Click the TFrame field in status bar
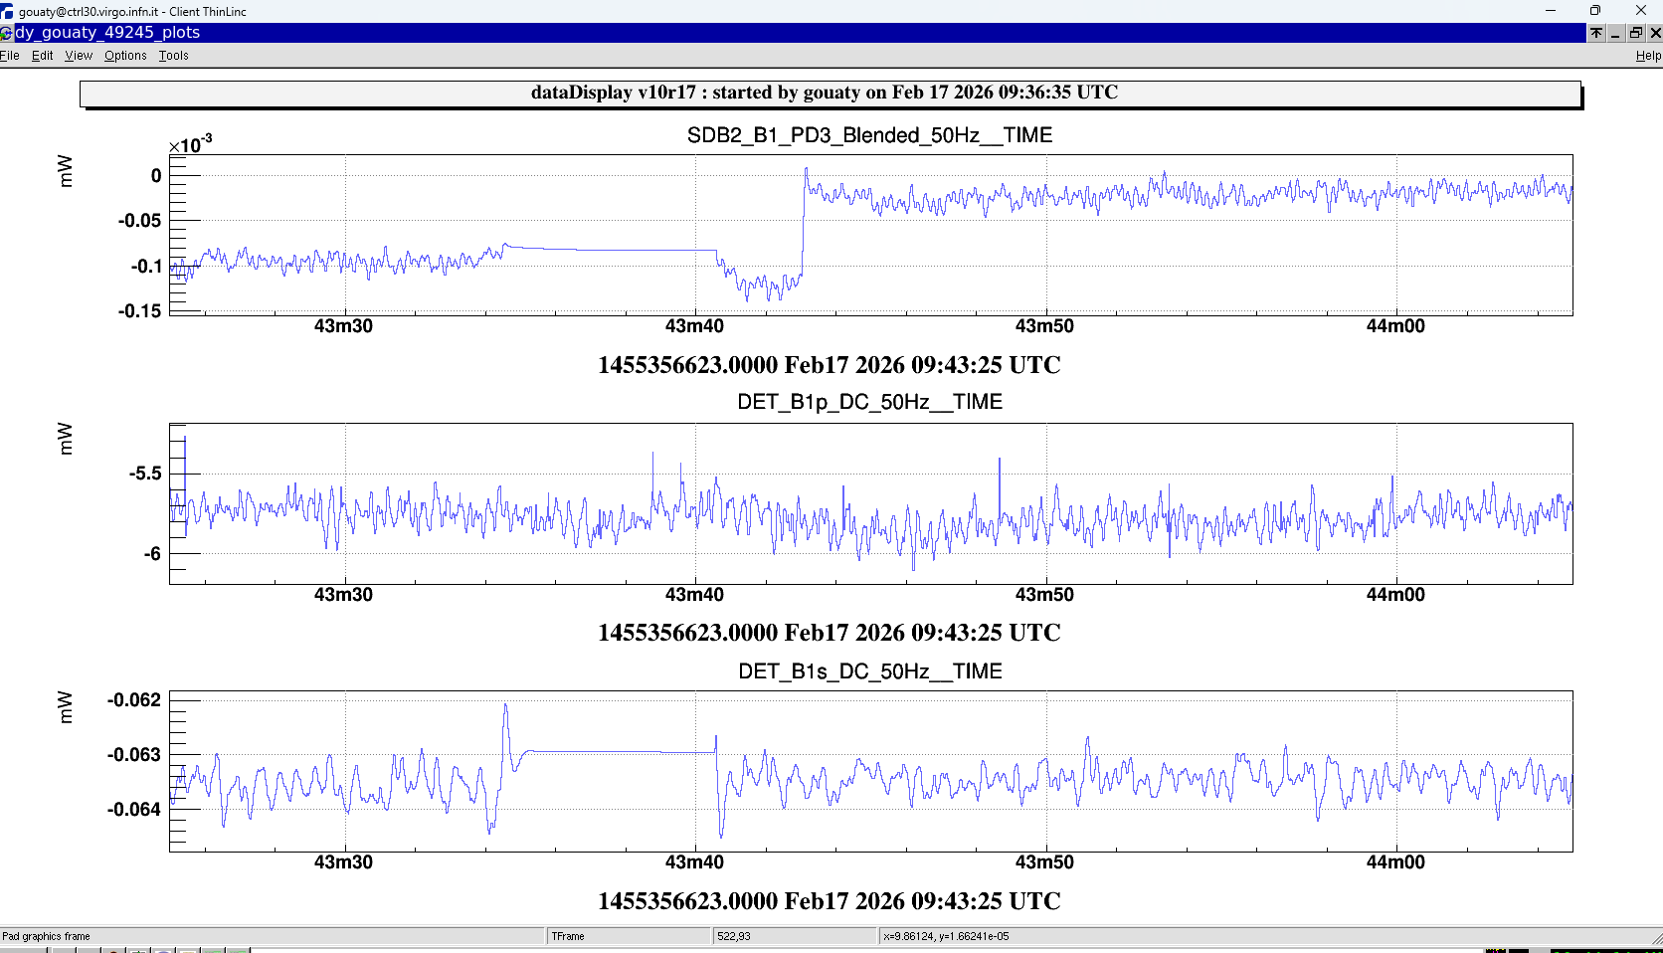 629,936
